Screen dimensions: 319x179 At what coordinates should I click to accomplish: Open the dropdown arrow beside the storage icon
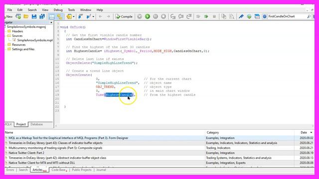74,16
